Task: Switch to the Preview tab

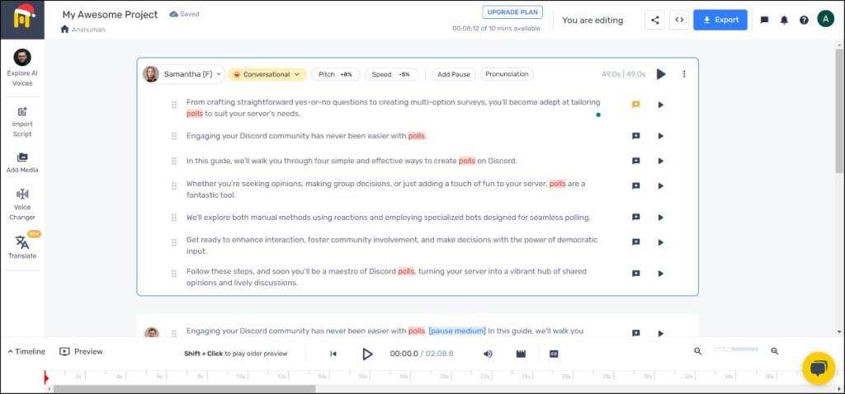Action: point(82,351)
